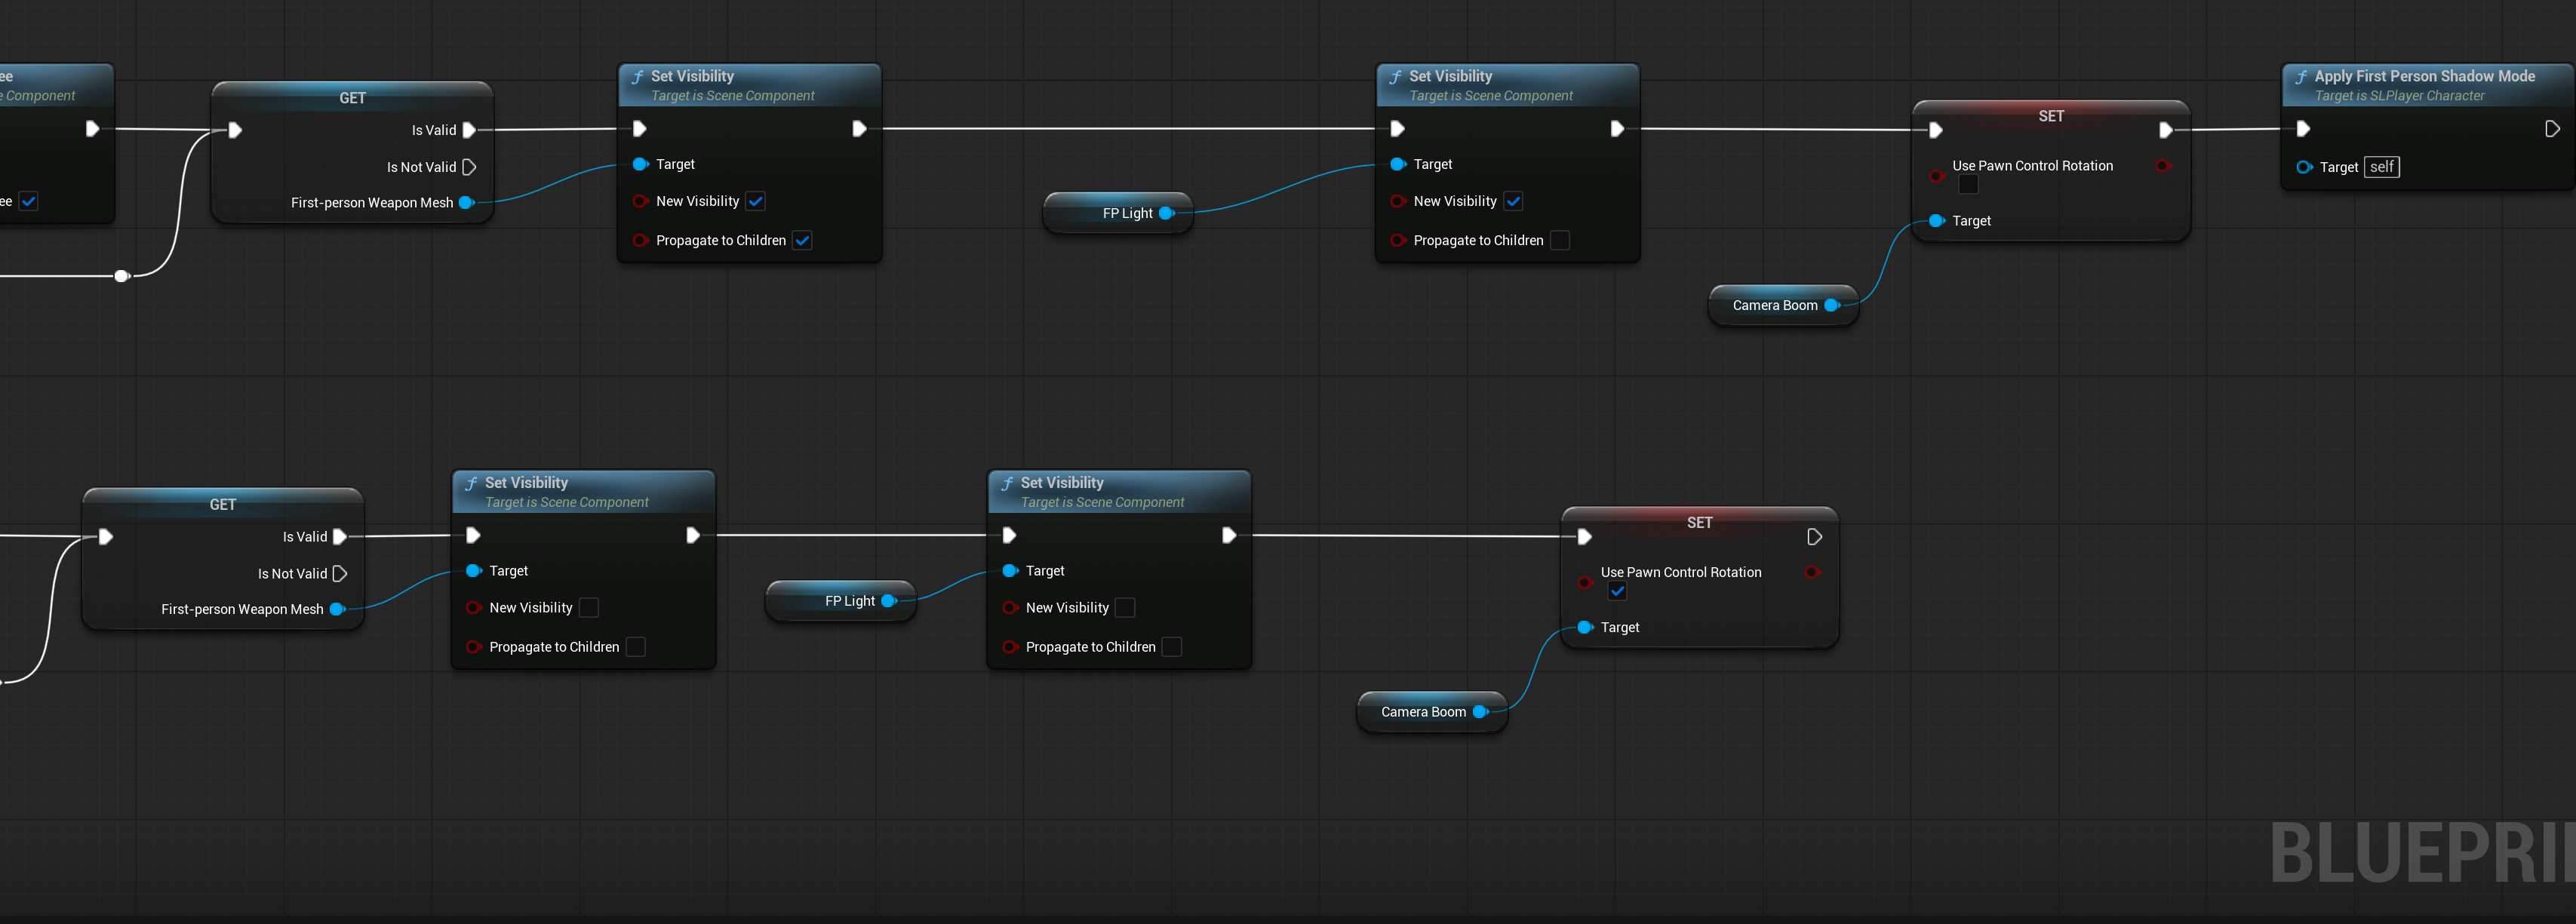Click the self field on Apply First Person Shadow Mode
This screenshot has width=2576, height=924.
(2382, 167)
